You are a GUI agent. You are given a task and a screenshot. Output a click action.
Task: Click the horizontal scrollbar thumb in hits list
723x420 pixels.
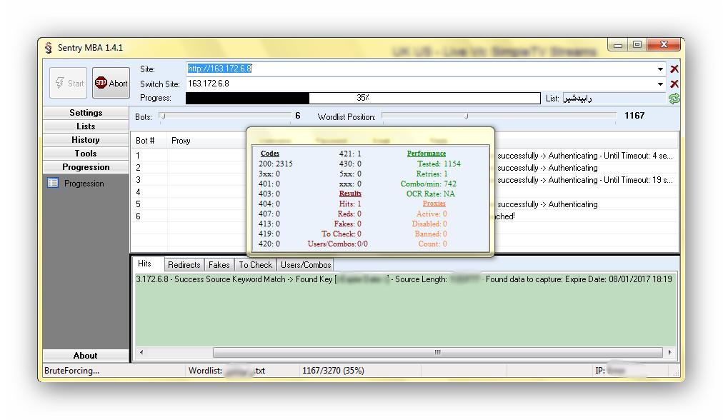pyautogui.click(x=437, y=353)
